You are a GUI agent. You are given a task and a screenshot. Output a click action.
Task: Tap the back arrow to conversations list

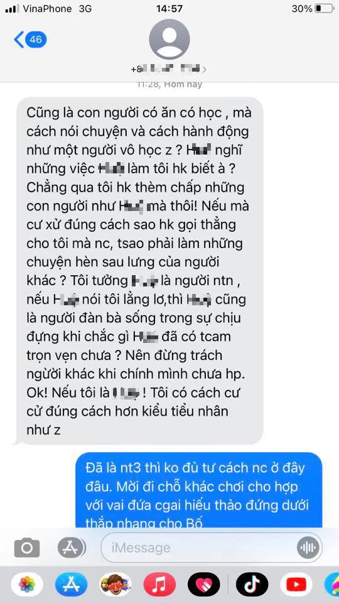[18, 40]
